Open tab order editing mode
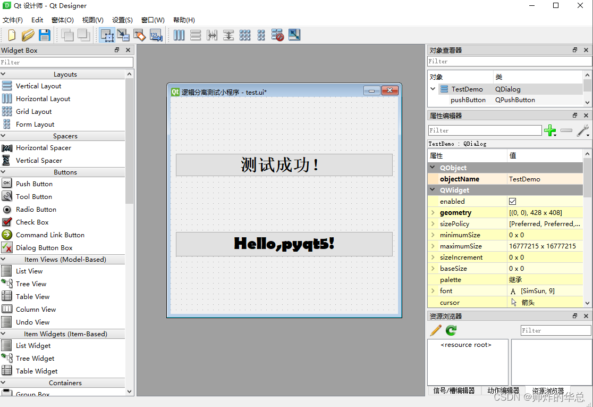Image resolution: width=593 pixels, height=407 pixels. (156, 35)
